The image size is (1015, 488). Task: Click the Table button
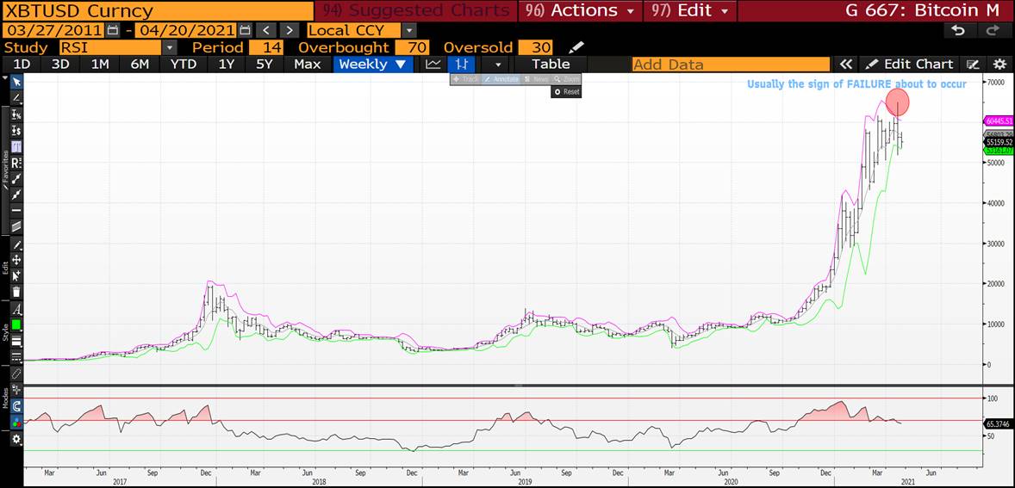point(551,64)
